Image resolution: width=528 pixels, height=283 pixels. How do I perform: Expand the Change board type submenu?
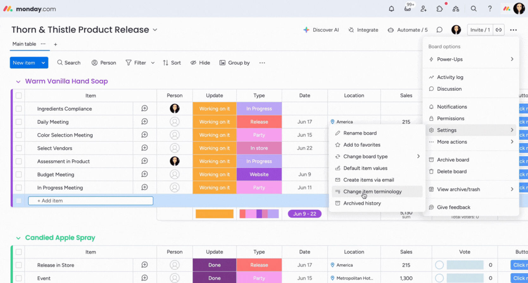pos(418,156)
